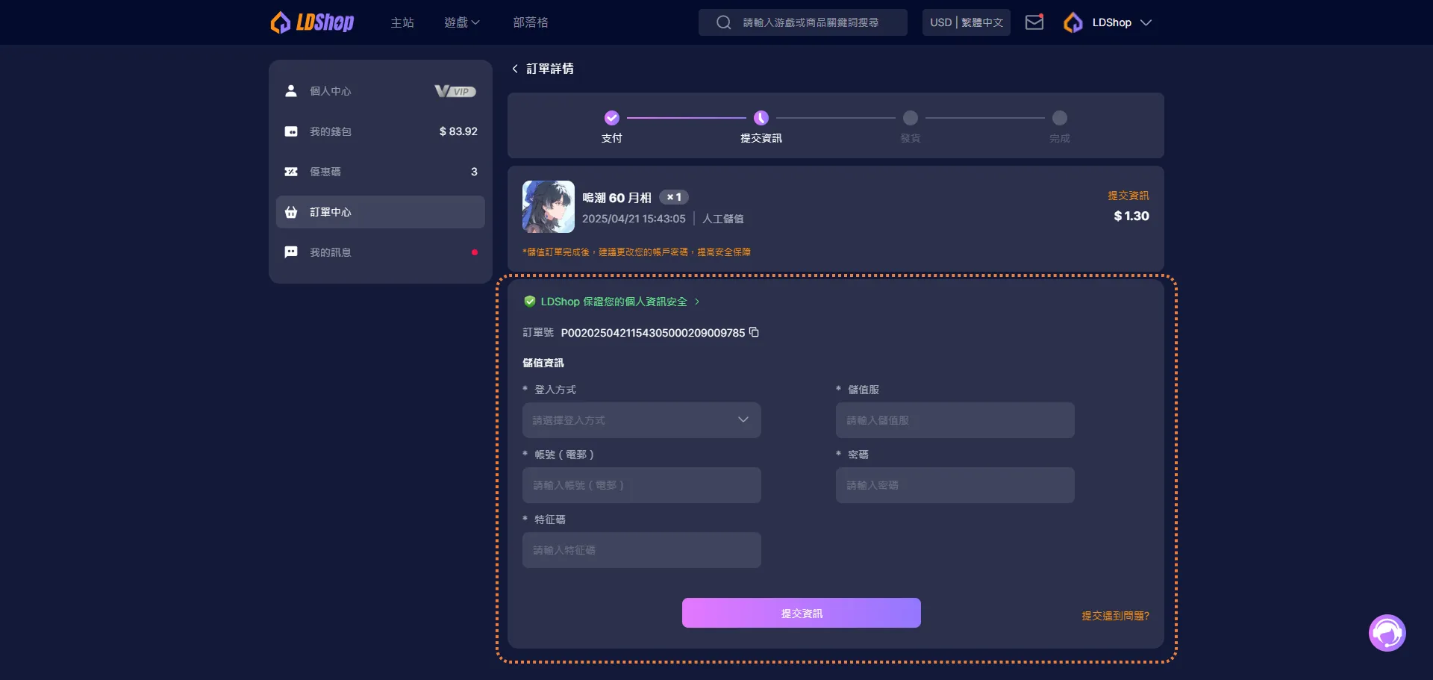The image size is (1433, 680).
Task: Click the 發貨 step marker
Action: pos(911,118)
